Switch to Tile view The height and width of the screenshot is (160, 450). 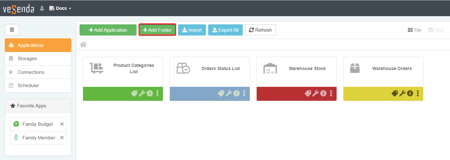pyautogui.click(x=415, y=30)
